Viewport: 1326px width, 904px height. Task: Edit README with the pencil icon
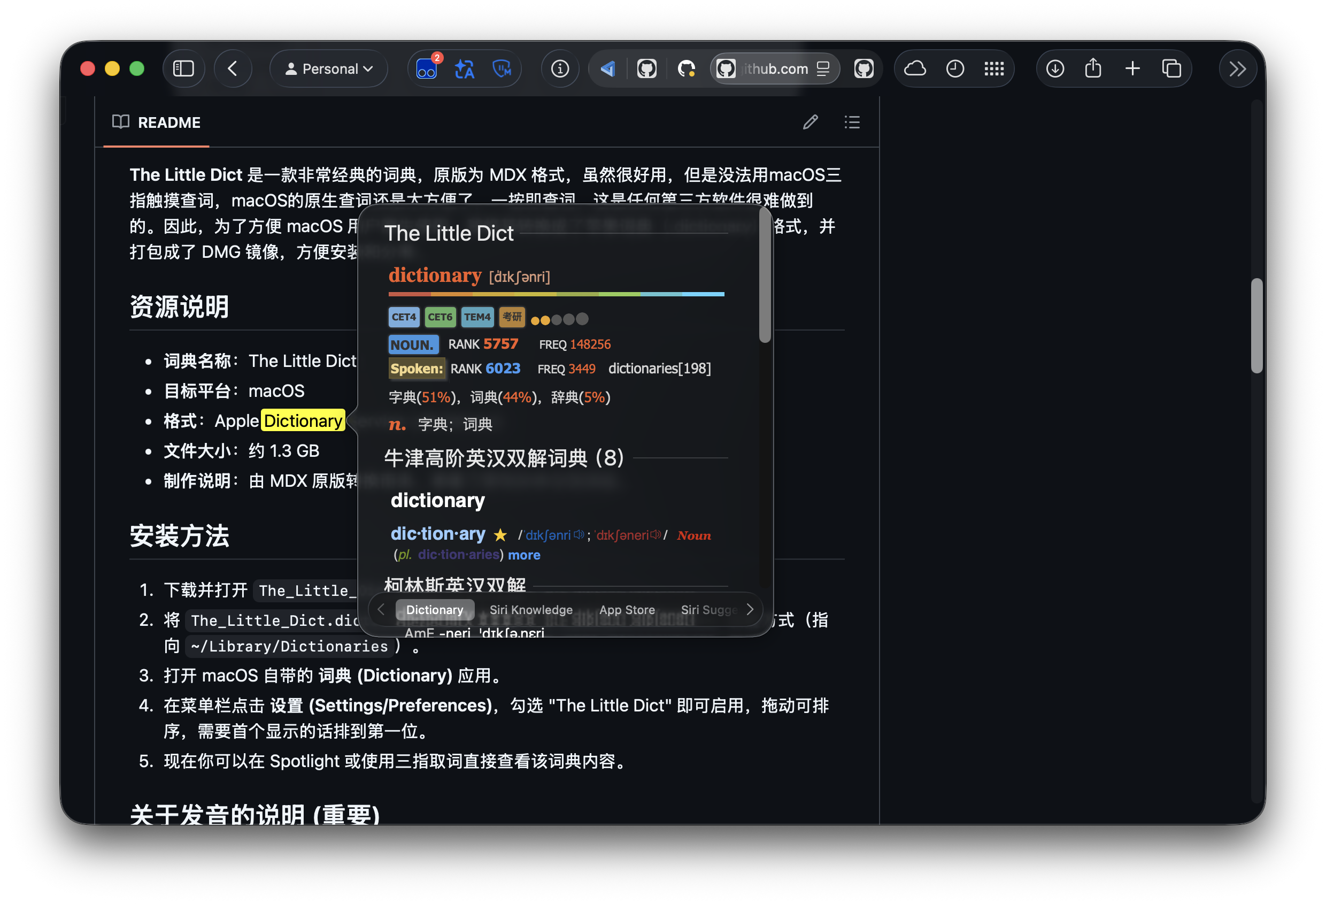[810, 121]
